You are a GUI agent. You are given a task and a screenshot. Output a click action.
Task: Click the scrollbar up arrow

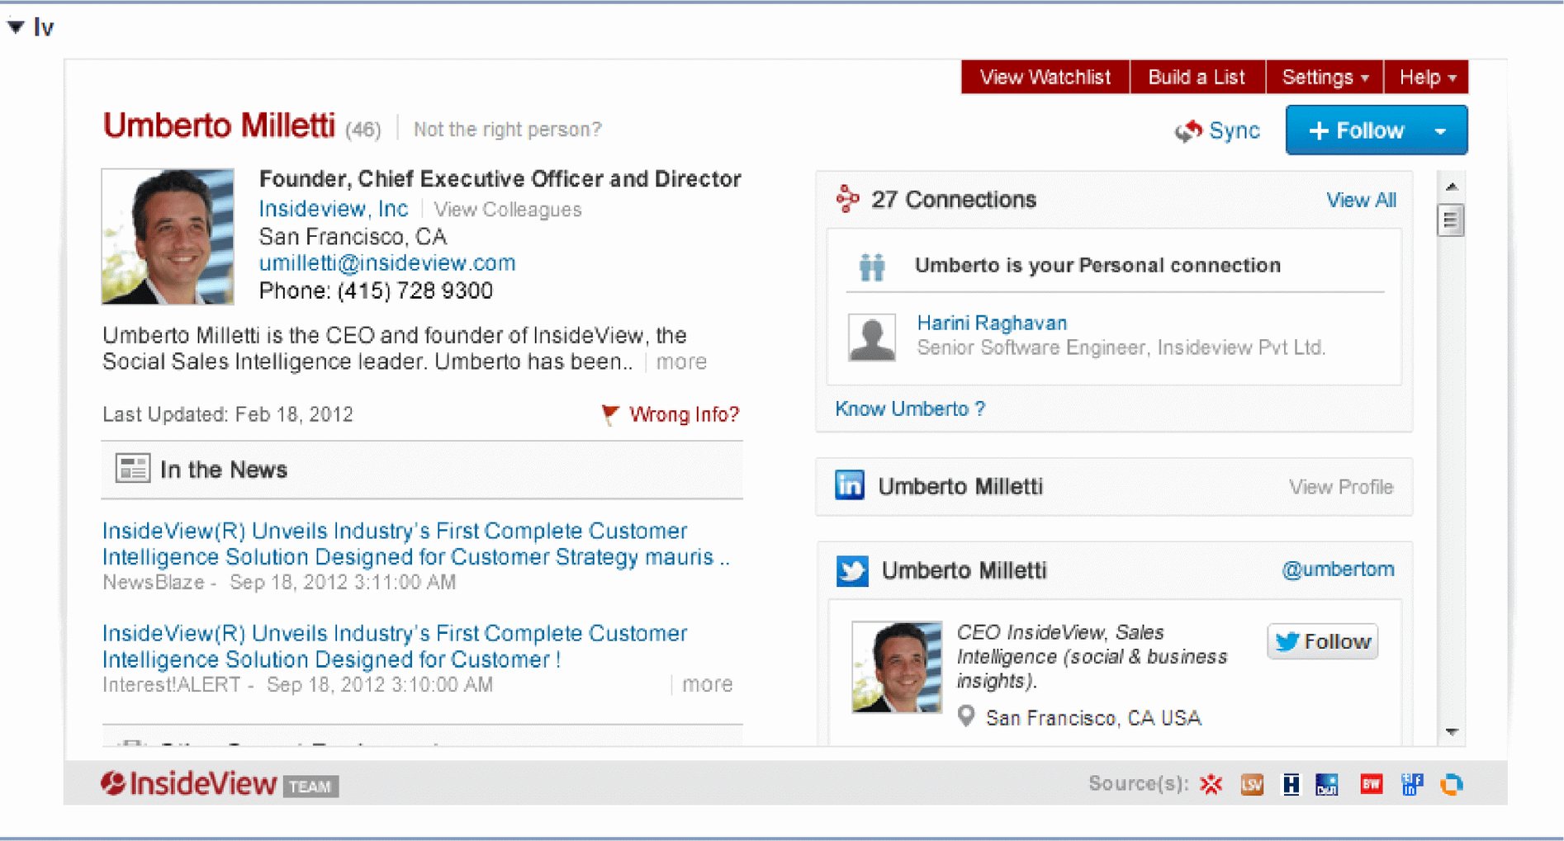1452,187
